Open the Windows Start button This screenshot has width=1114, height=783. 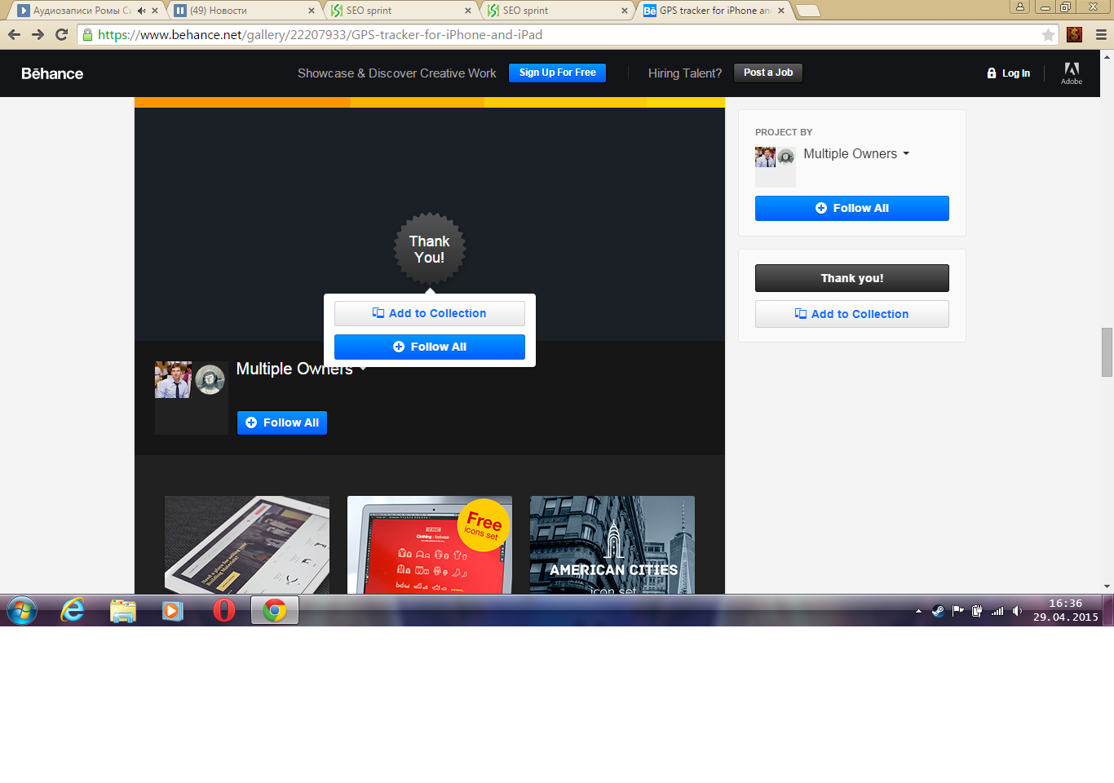point(22,610)
